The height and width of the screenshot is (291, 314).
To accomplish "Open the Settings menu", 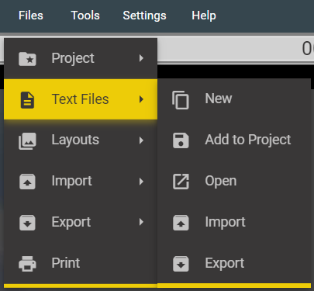I will pyautogui.click(x=144, y=16).
